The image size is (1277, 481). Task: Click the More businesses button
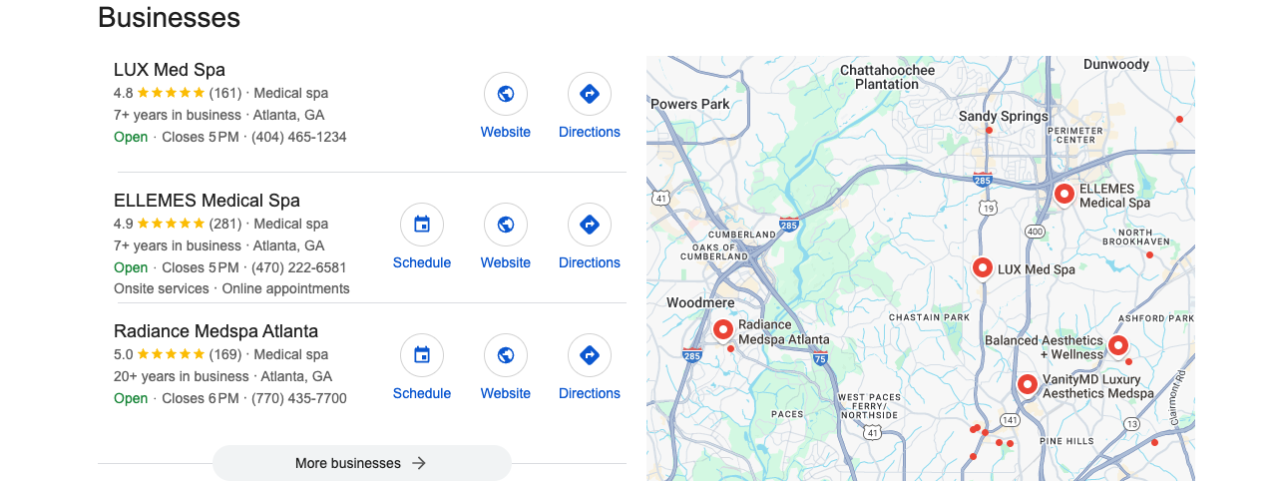362,463
